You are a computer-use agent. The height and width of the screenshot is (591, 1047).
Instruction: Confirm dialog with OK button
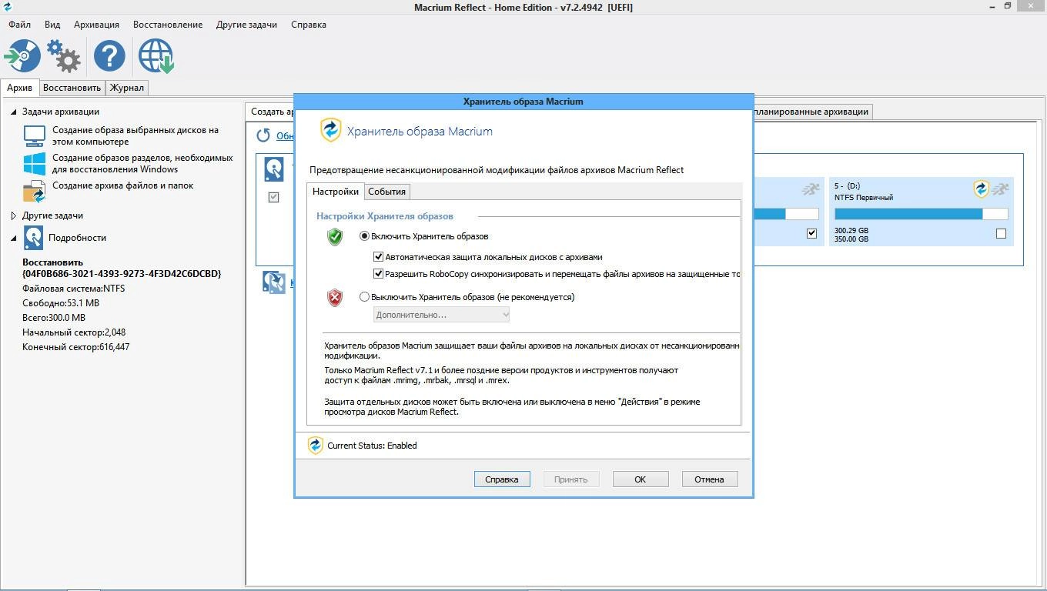coord(641,479)
